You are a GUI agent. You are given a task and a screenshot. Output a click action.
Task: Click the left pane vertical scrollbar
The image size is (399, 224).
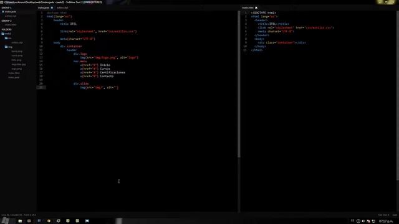pyautogui.click(x=239, y=84)
